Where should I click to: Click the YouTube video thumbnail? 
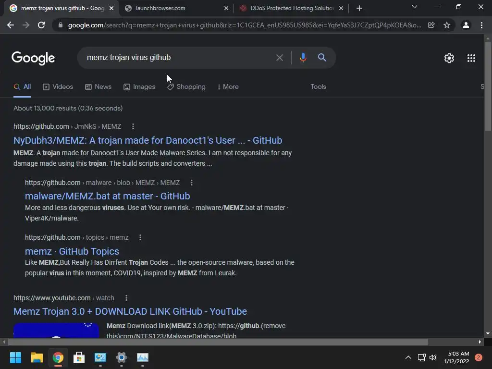click(x=56, y=330)
